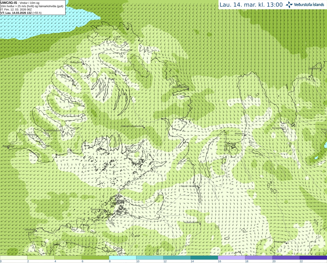Image resolution: width=327 pixels, height=263 pixels.
Task: Click the 2–4 m/s light green legend swatch
Action: click(x=41, y=258)
